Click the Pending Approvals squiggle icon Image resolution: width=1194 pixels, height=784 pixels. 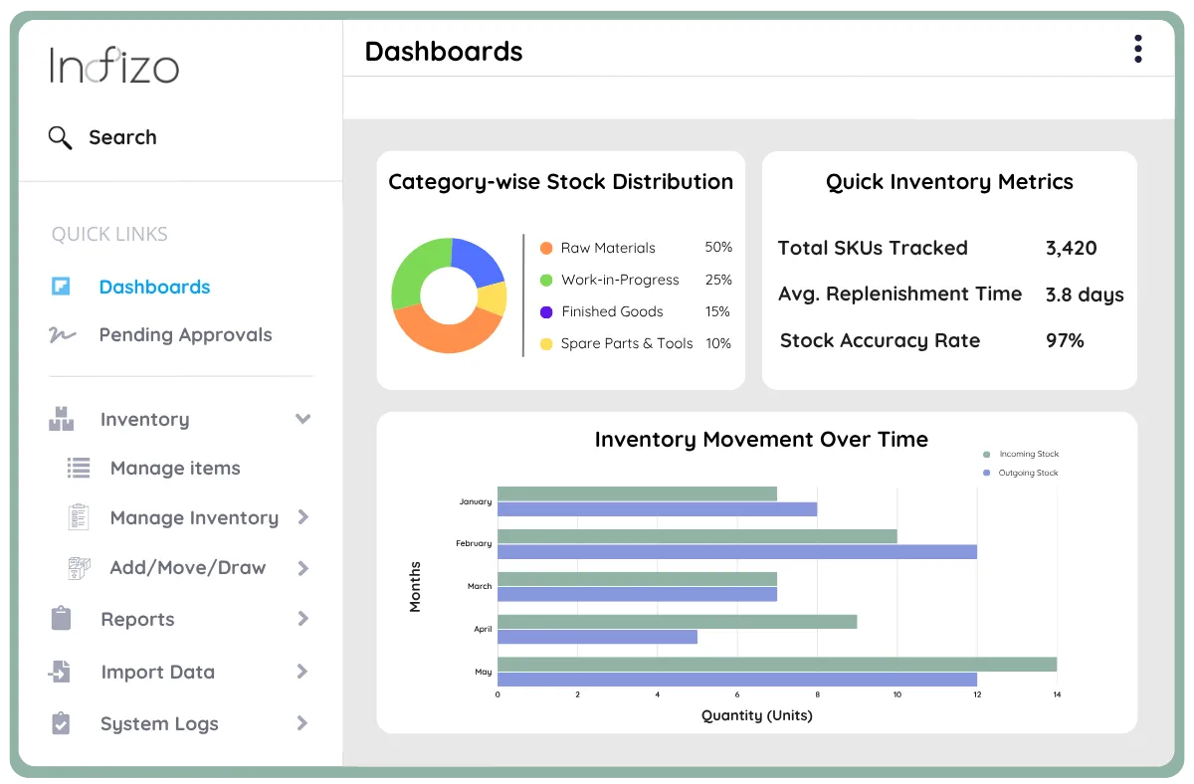62,335
